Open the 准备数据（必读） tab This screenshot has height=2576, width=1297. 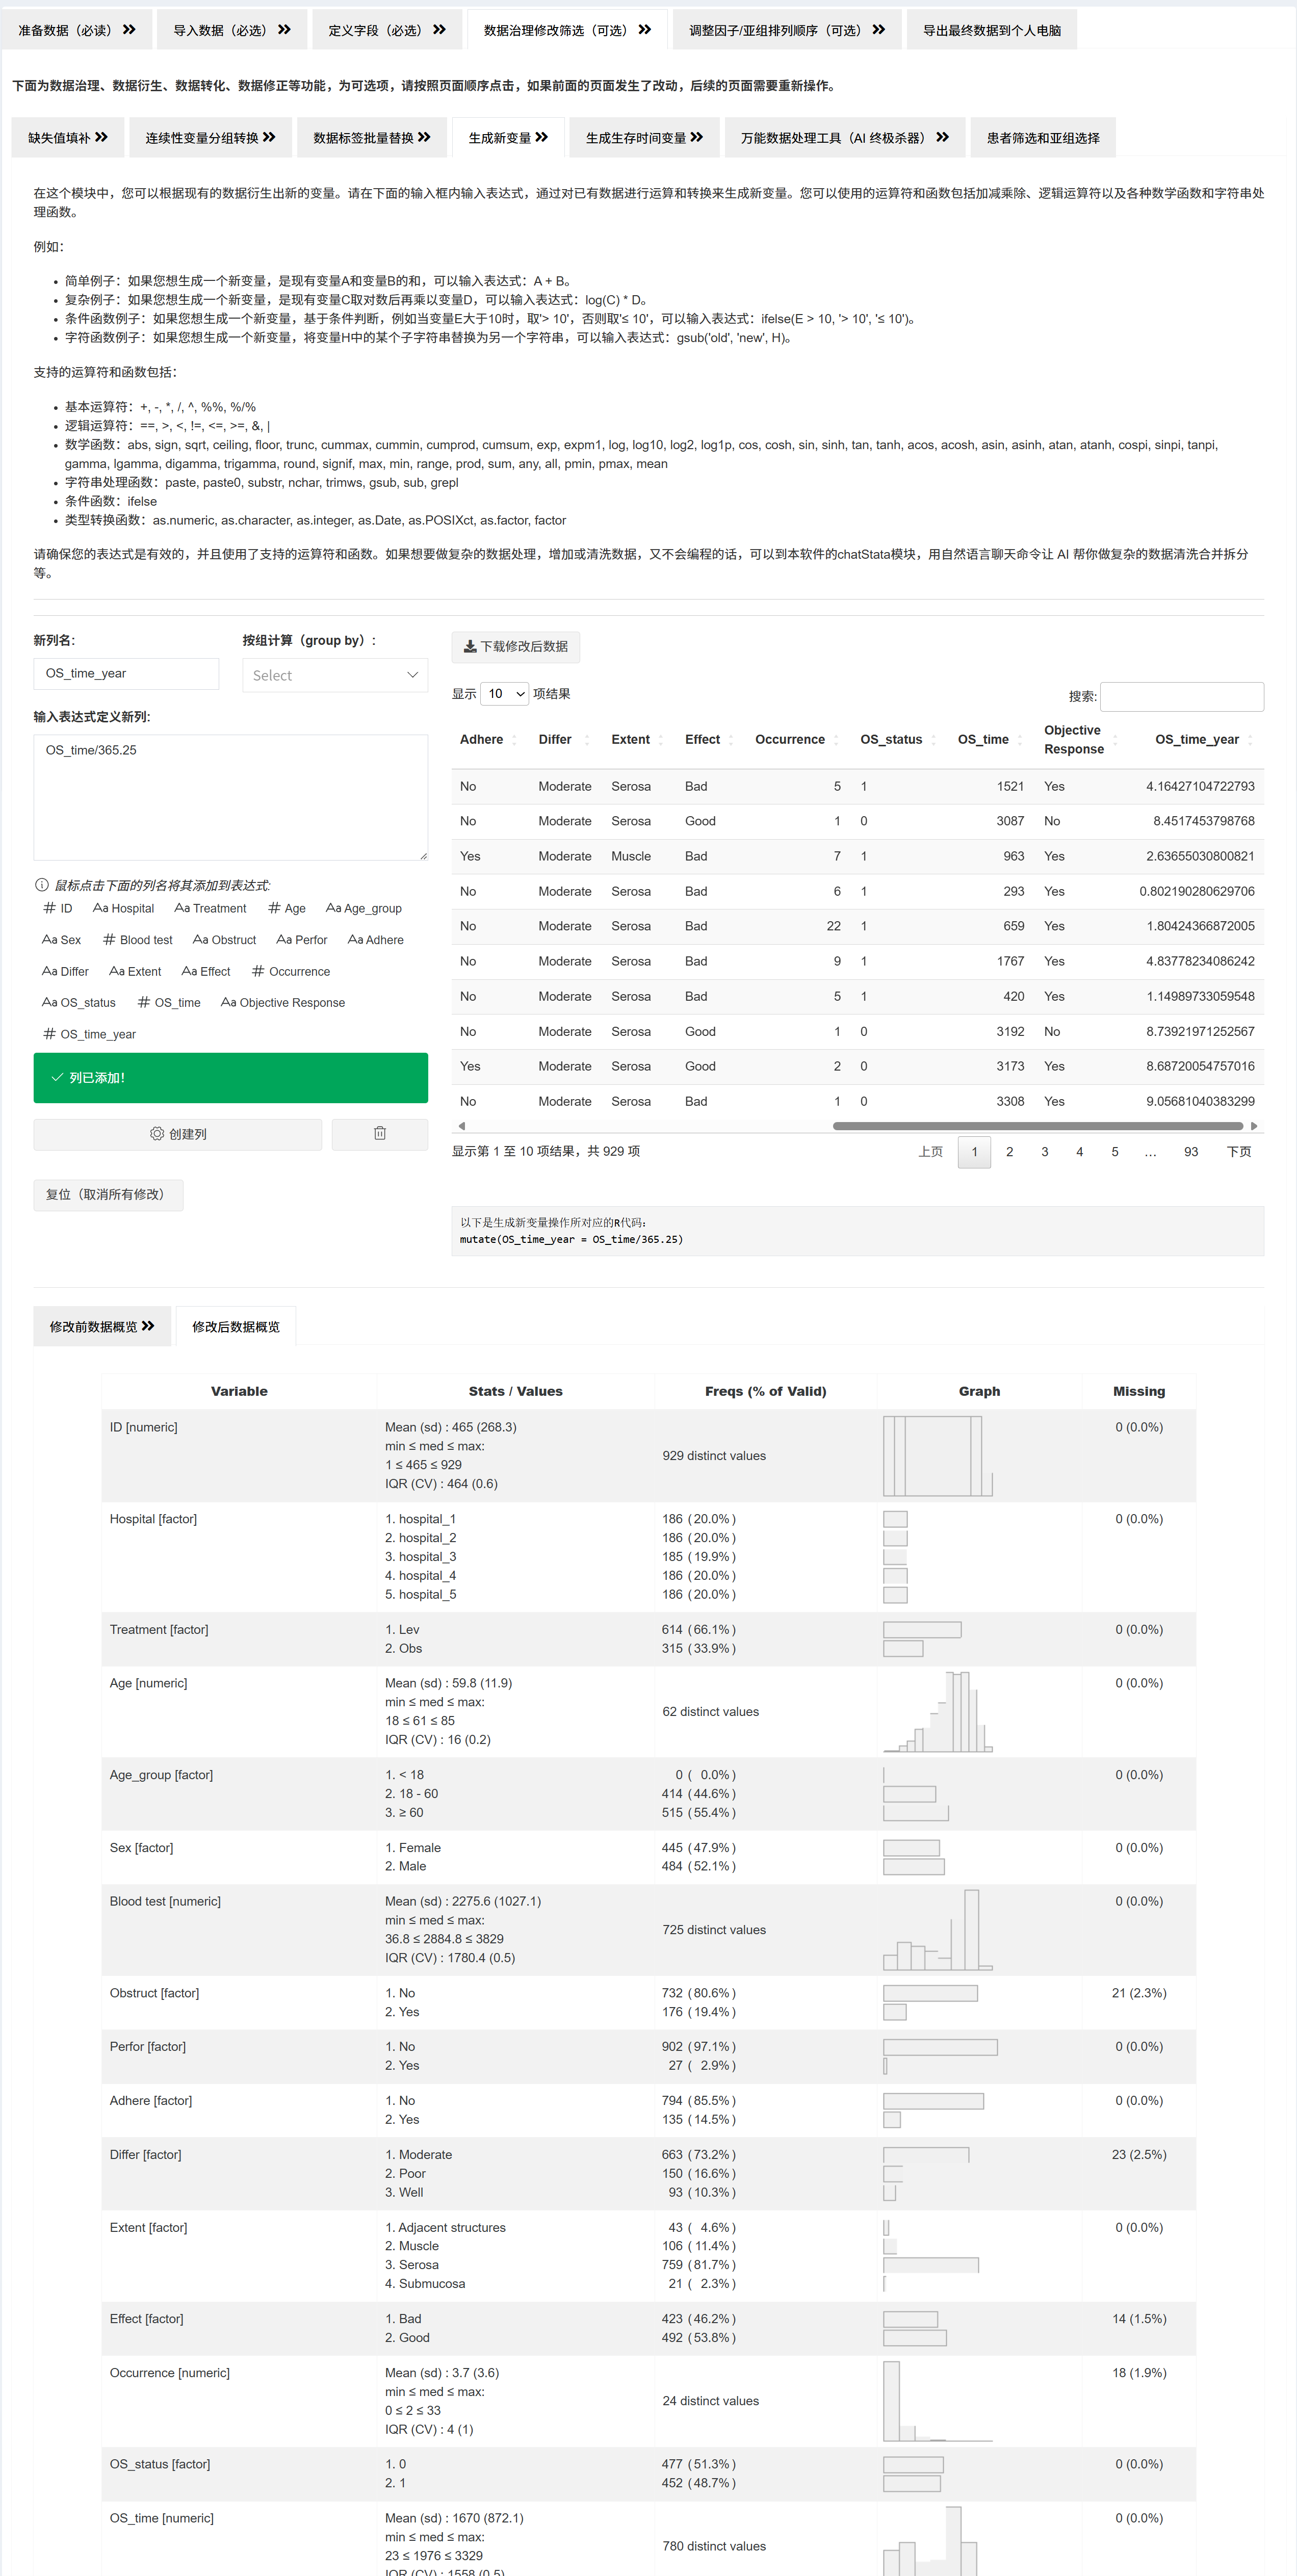(x=77, y=30)
